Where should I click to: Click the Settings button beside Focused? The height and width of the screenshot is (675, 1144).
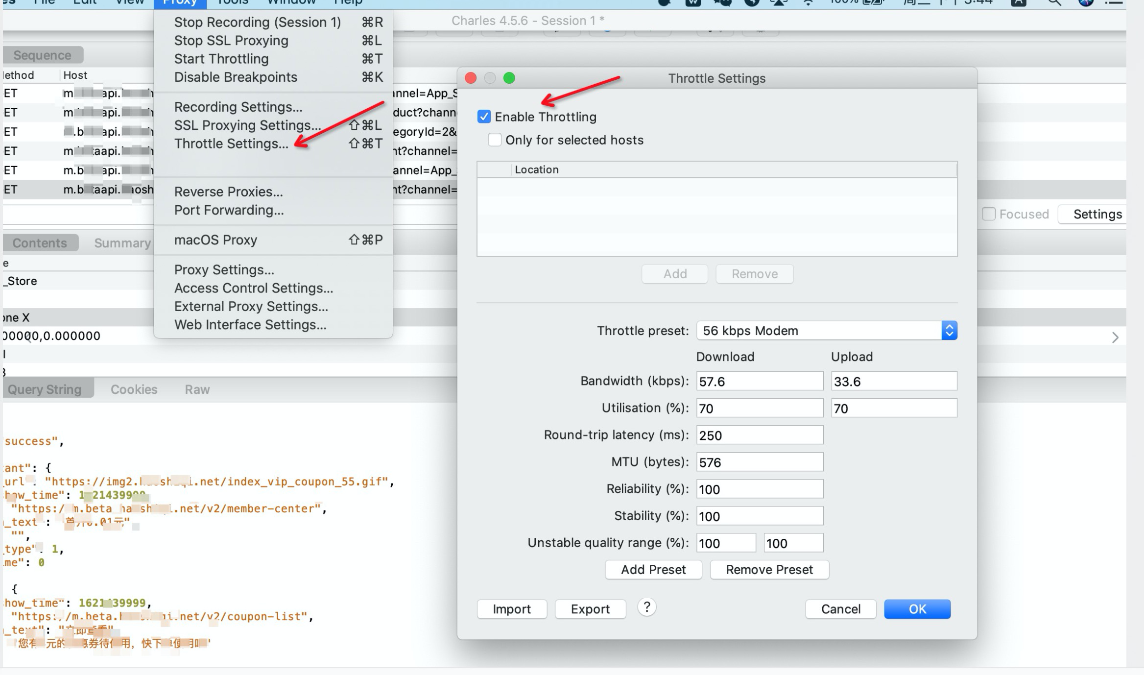(1097, 214)
